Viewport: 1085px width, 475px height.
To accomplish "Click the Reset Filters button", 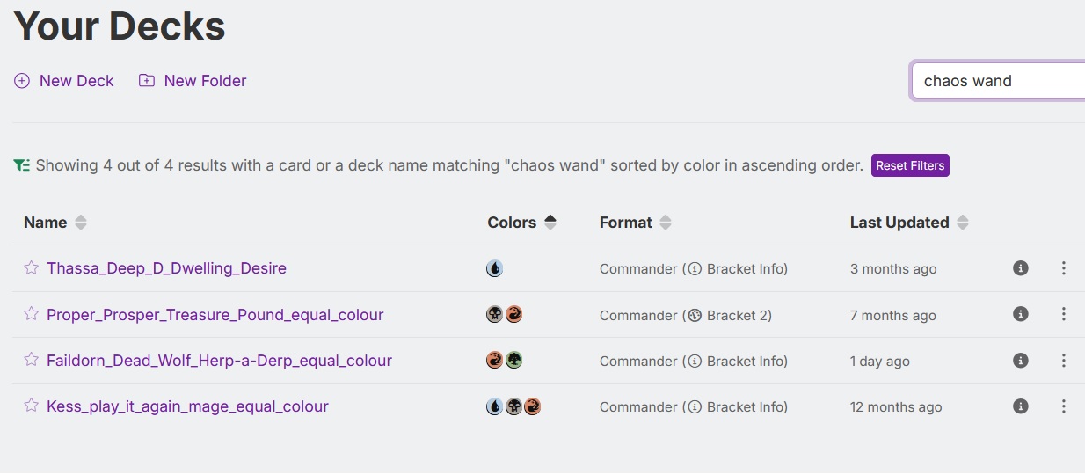I will (x=910, y=165).
